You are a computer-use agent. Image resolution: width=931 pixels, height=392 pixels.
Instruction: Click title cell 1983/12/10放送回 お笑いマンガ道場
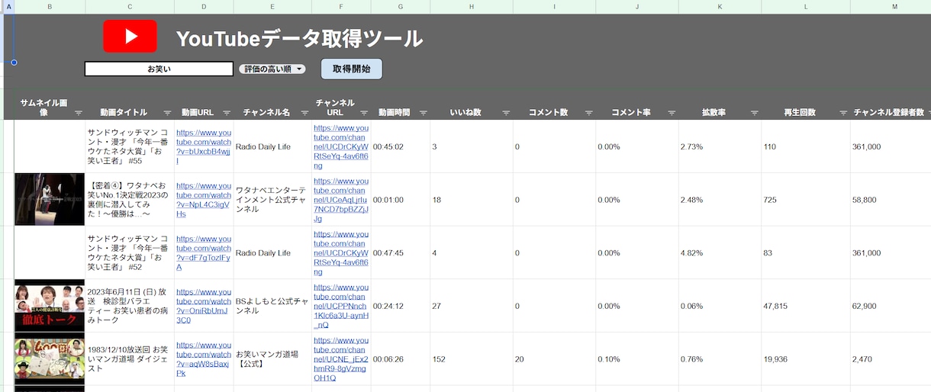coord(130,359)
